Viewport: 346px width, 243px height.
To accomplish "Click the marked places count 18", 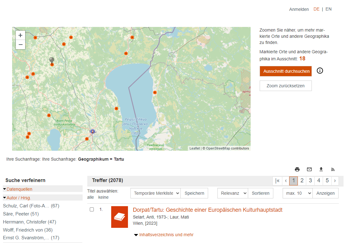I will tap(302, 59).
